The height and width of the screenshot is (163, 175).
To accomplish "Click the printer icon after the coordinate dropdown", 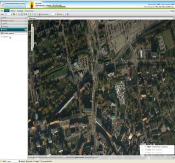I will tap(58, 14).
